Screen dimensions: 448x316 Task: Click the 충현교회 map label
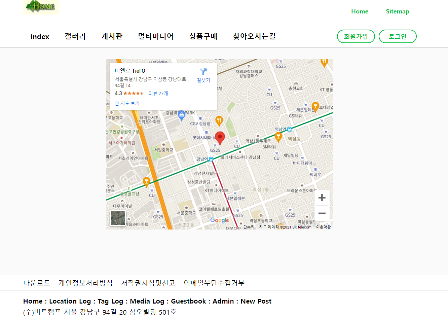click(296, 88)
